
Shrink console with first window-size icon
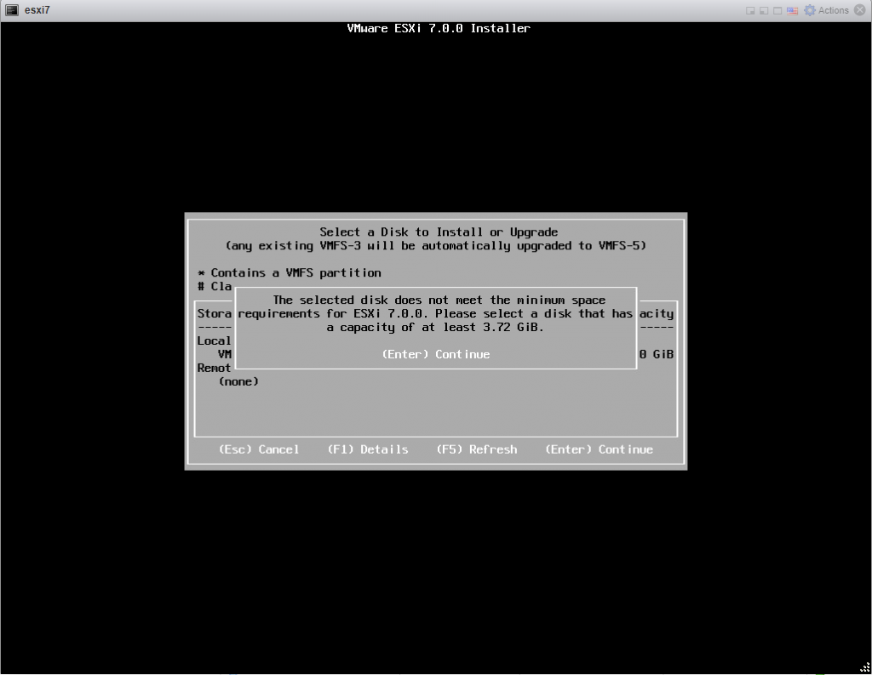750,10
